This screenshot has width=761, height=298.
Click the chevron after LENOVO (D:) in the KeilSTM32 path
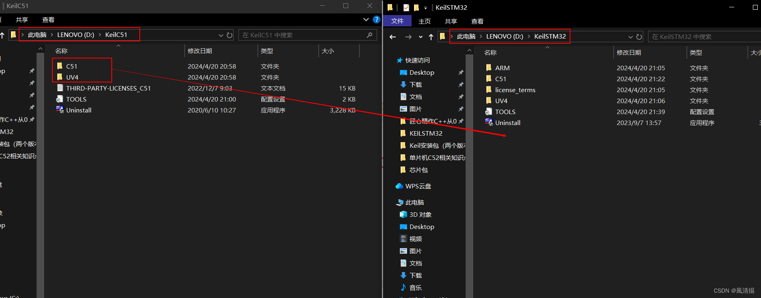pos(529,37)
